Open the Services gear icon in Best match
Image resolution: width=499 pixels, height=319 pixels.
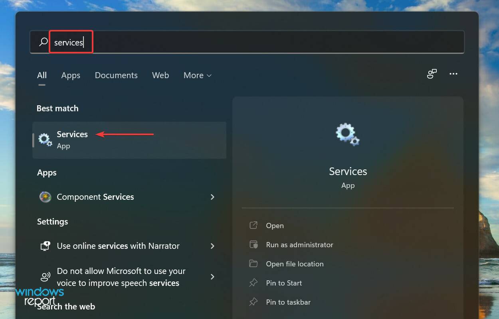pos(45,140)
